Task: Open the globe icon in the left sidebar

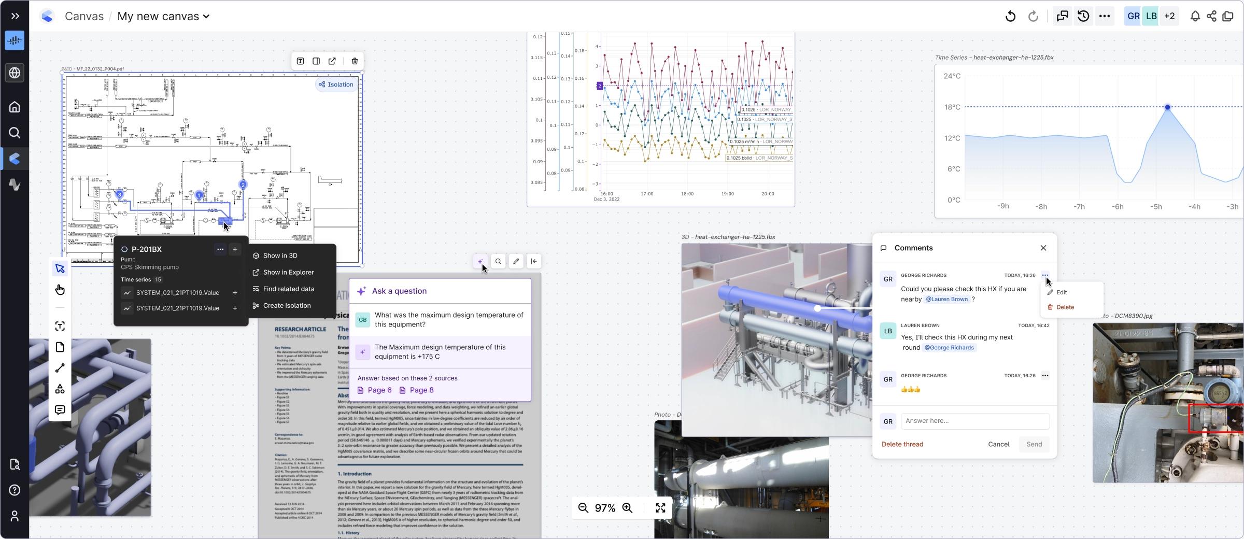Action: click(15, 73)
